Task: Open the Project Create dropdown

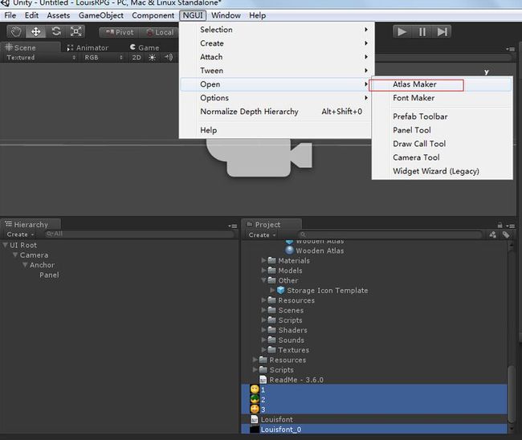Action: (x=262, y=235)
